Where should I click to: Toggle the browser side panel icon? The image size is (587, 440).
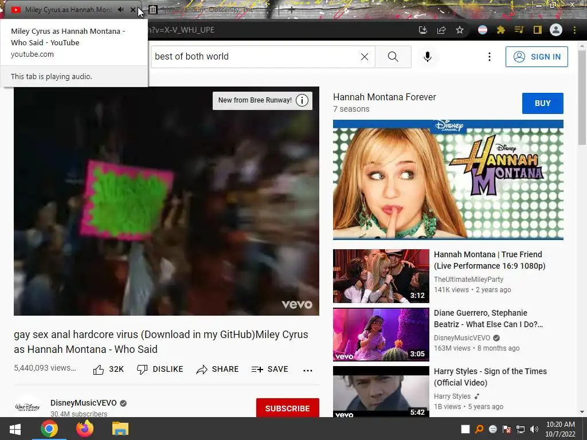537,30
